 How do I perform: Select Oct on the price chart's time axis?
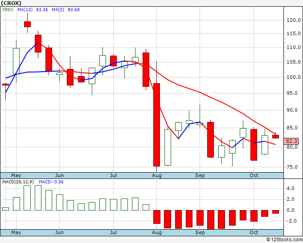[254, 176]
